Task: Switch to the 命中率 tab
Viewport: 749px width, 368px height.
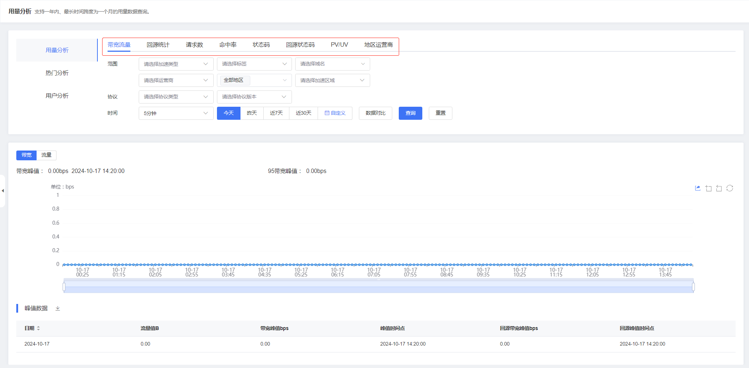Action: (x=228, y=45)
